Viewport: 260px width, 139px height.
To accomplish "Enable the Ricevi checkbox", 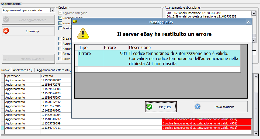I will click(60, 59).
